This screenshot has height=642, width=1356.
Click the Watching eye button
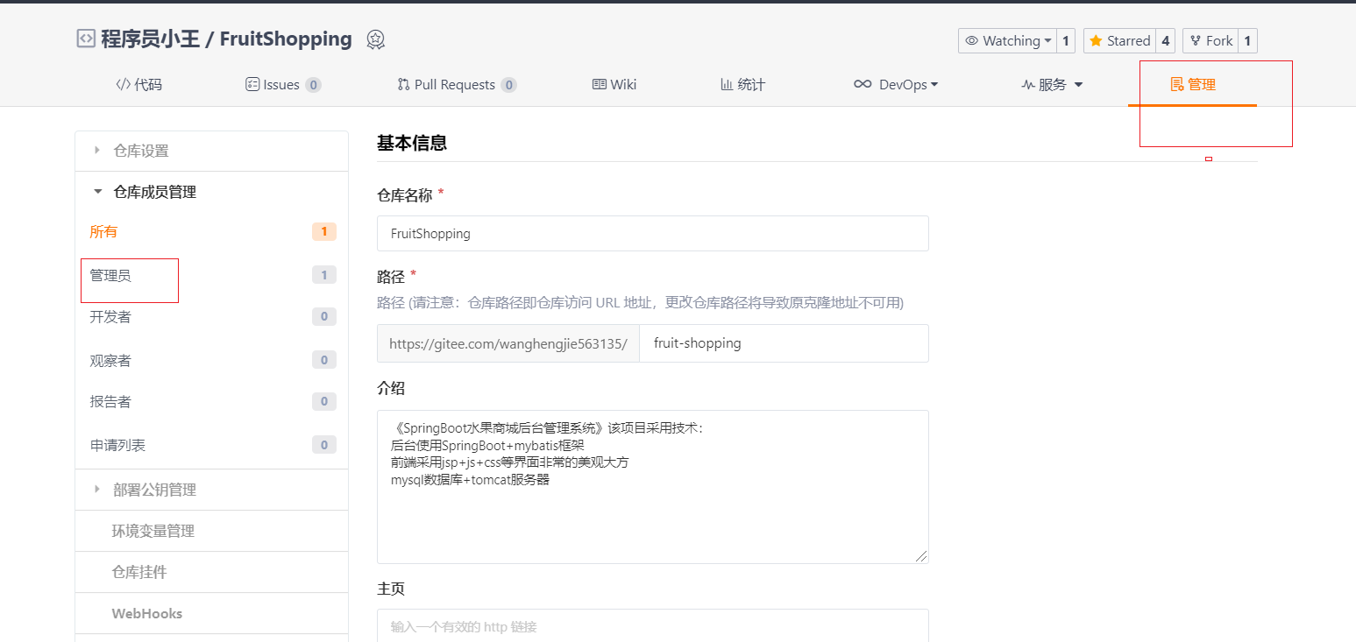[999, 41]
